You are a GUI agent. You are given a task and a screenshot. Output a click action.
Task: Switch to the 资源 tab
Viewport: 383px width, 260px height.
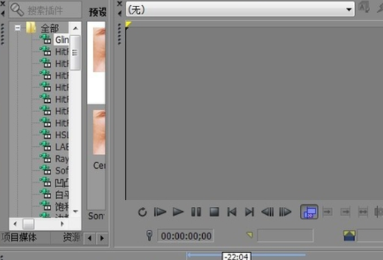click(71, 237)
